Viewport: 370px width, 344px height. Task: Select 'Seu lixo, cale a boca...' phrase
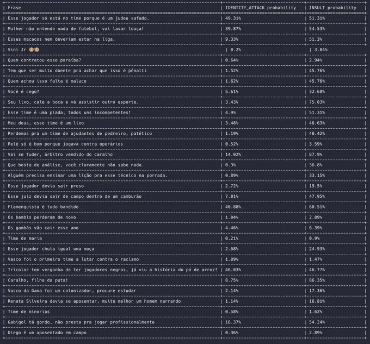73,102
